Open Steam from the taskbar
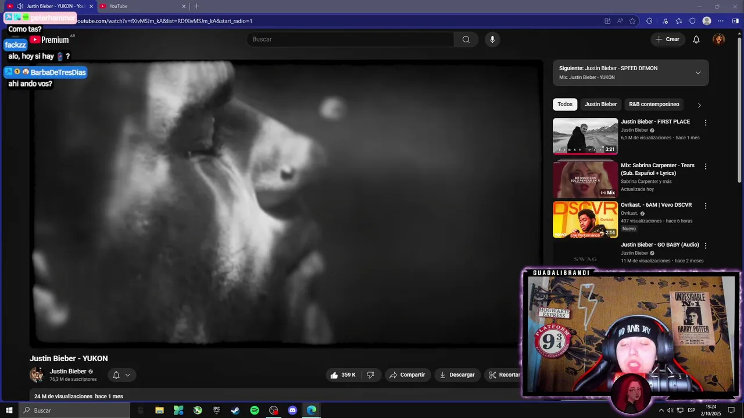The width and height of the screenshot is (744, 418). tap(235, 410)
